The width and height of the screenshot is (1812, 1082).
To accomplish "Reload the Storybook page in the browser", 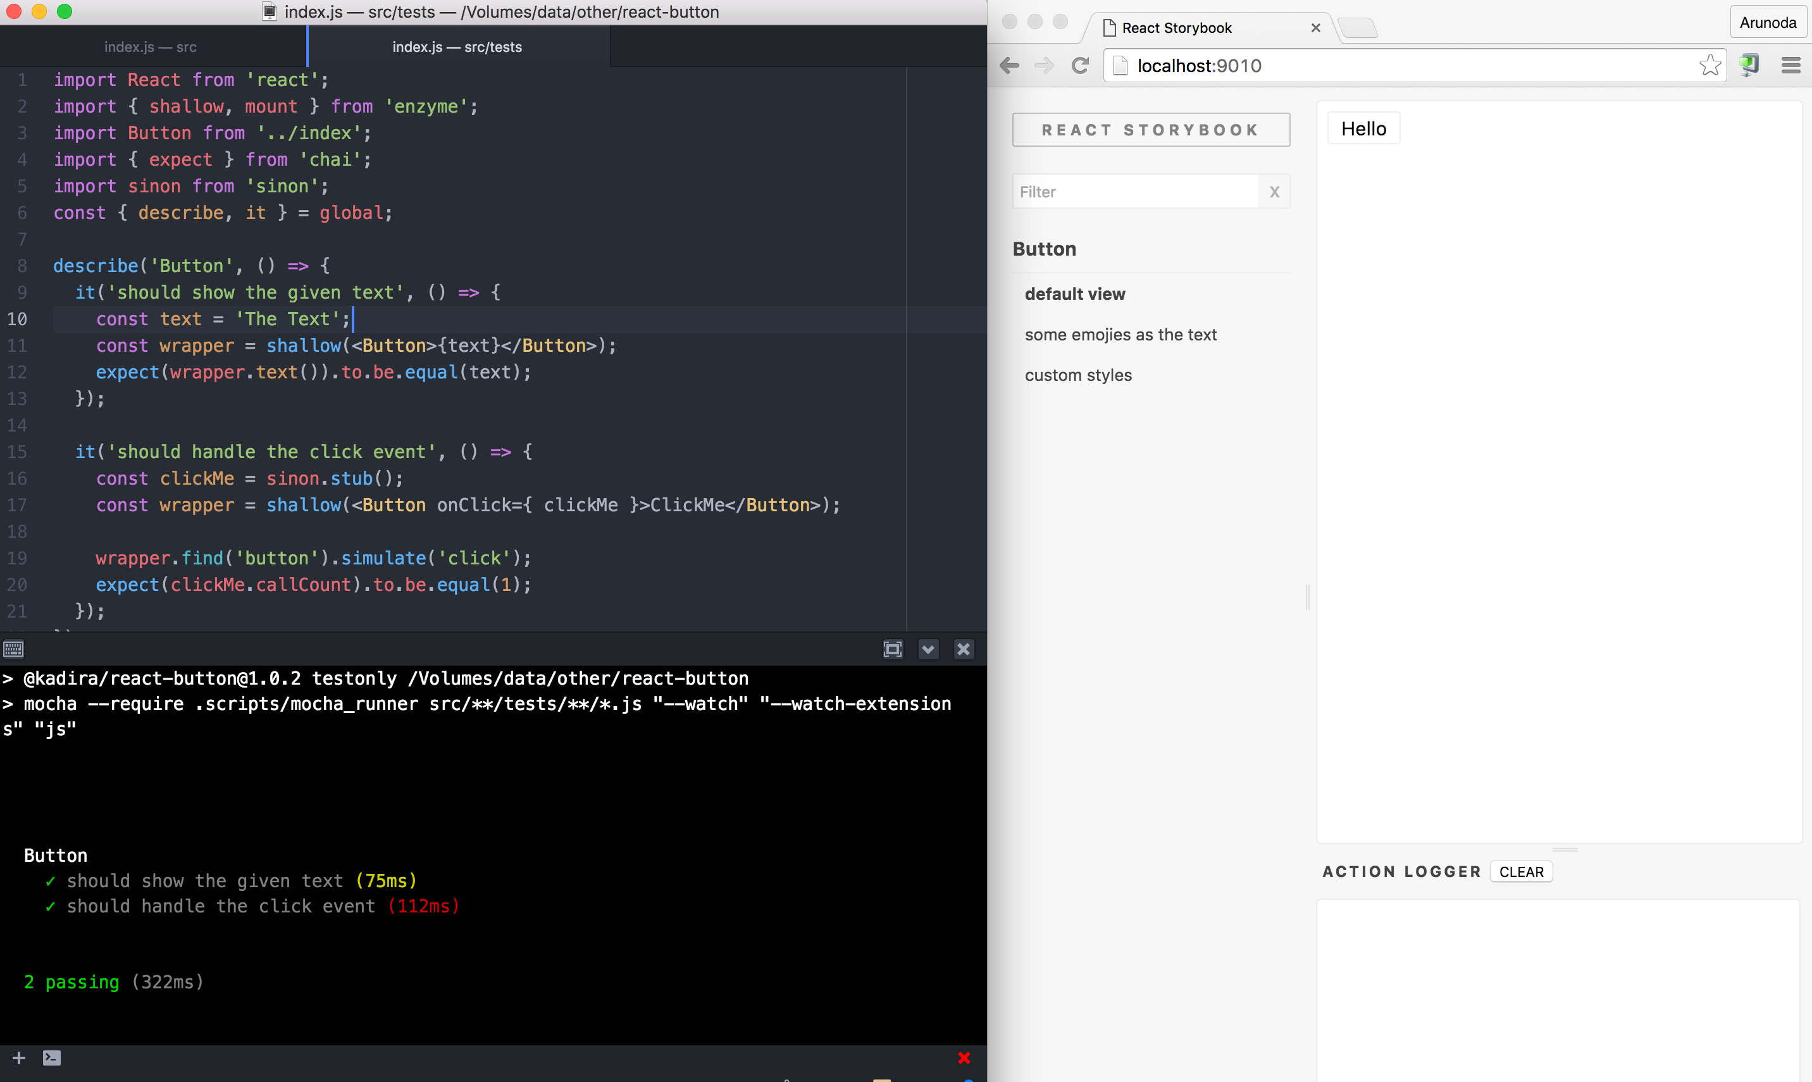I will click(x=1079, y=65).
